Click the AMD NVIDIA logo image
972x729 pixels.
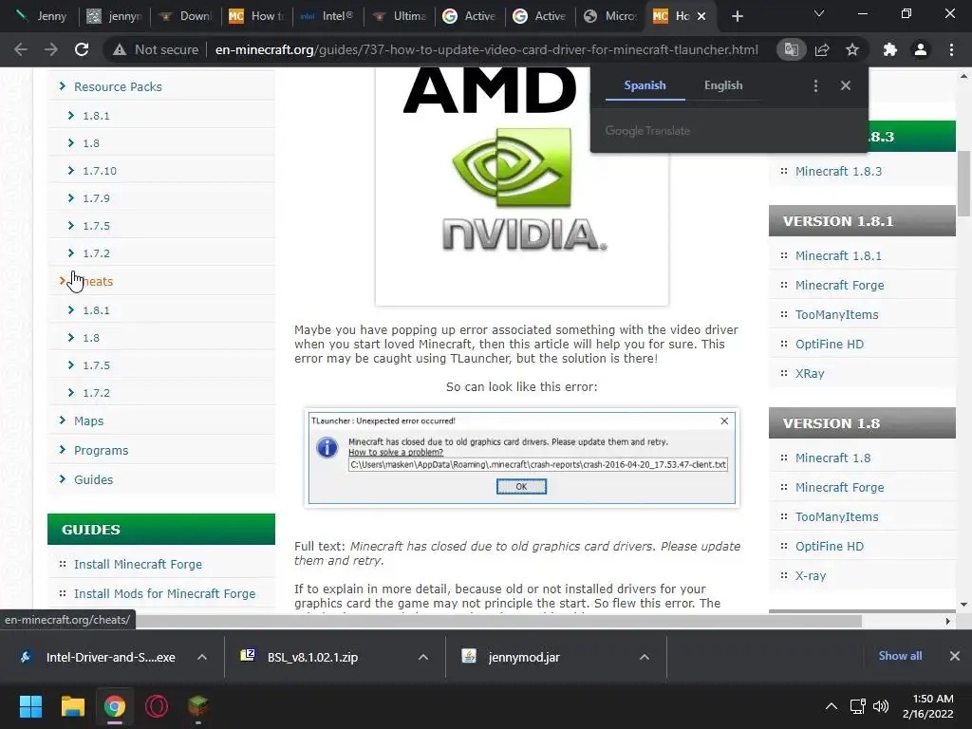tap(522, 186)
